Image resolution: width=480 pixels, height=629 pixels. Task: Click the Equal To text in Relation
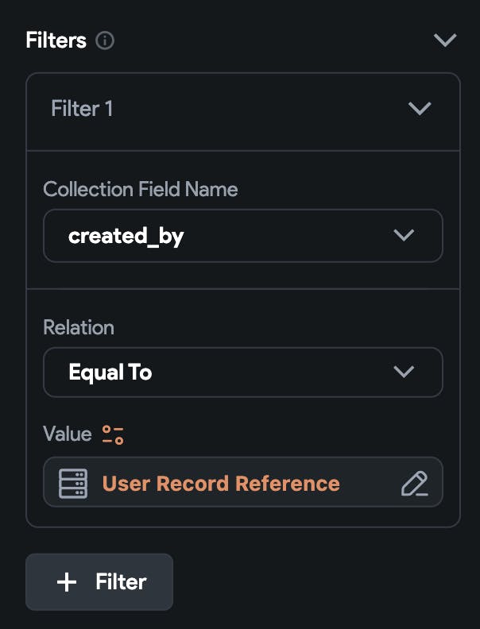110,372
